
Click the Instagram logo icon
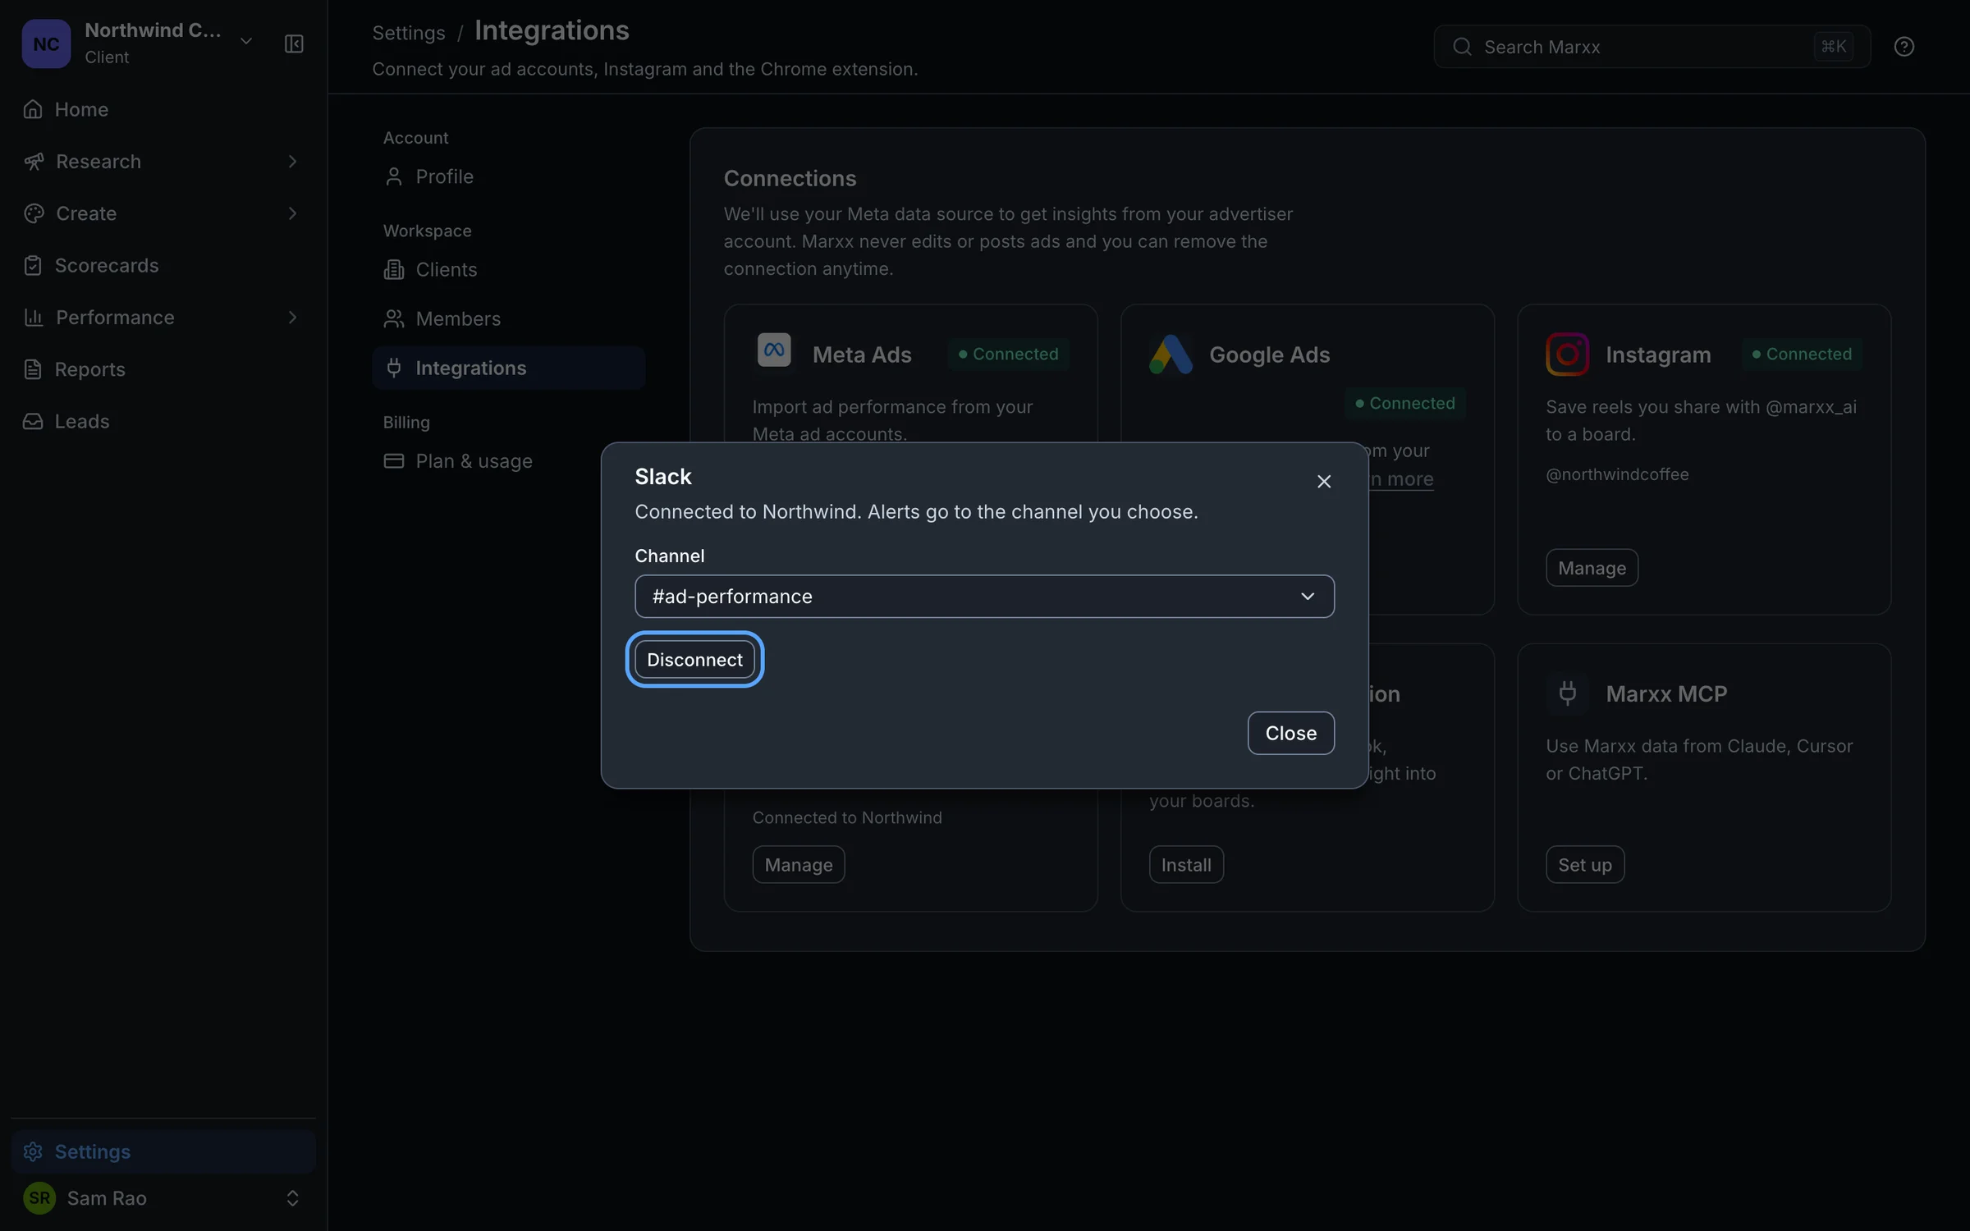pyautogui.click(x=1567, y=355)
